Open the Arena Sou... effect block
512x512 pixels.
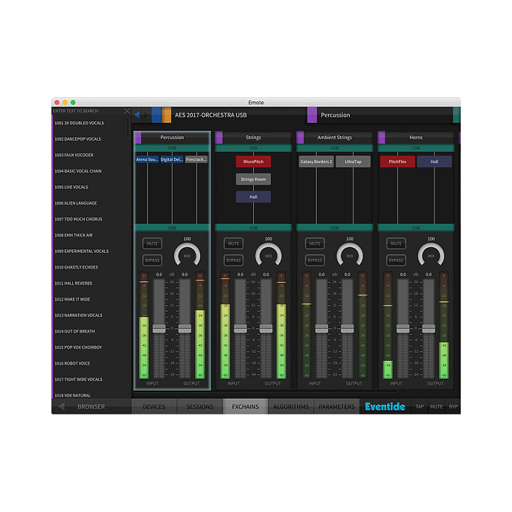coord(147,159)
